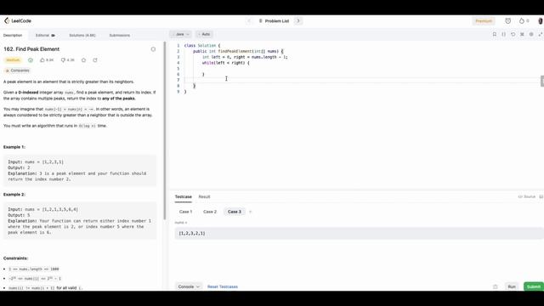Click the nums input field with [1,2,3,2,1]
The width and height of the screenshot is (544, 306).
click(x=359, y=233)
